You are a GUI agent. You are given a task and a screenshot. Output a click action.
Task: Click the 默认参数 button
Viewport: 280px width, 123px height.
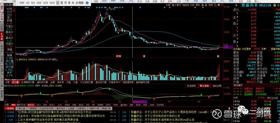[204, 86]
